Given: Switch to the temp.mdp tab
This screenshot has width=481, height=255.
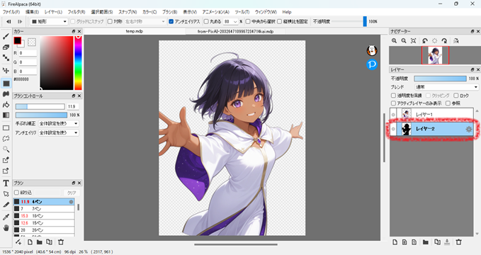Looking at the screenshot, I should pyautogui.click(x=135, y=31).
